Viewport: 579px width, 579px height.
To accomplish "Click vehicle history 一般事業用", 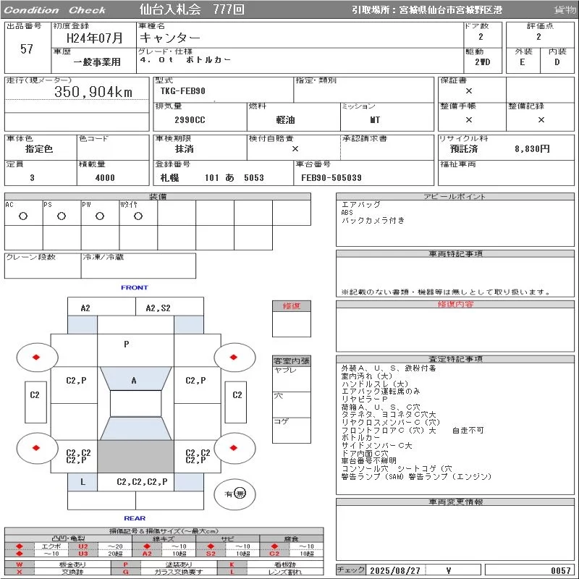I will pos(97,62).
